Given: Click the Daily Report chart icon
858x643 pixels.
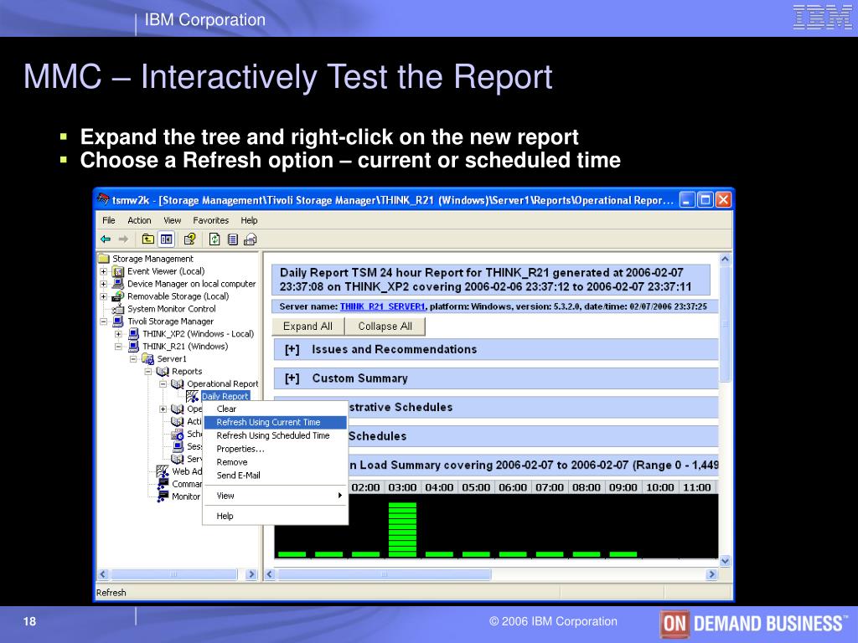Looking at the screenshot, I should tap(192, 396).
